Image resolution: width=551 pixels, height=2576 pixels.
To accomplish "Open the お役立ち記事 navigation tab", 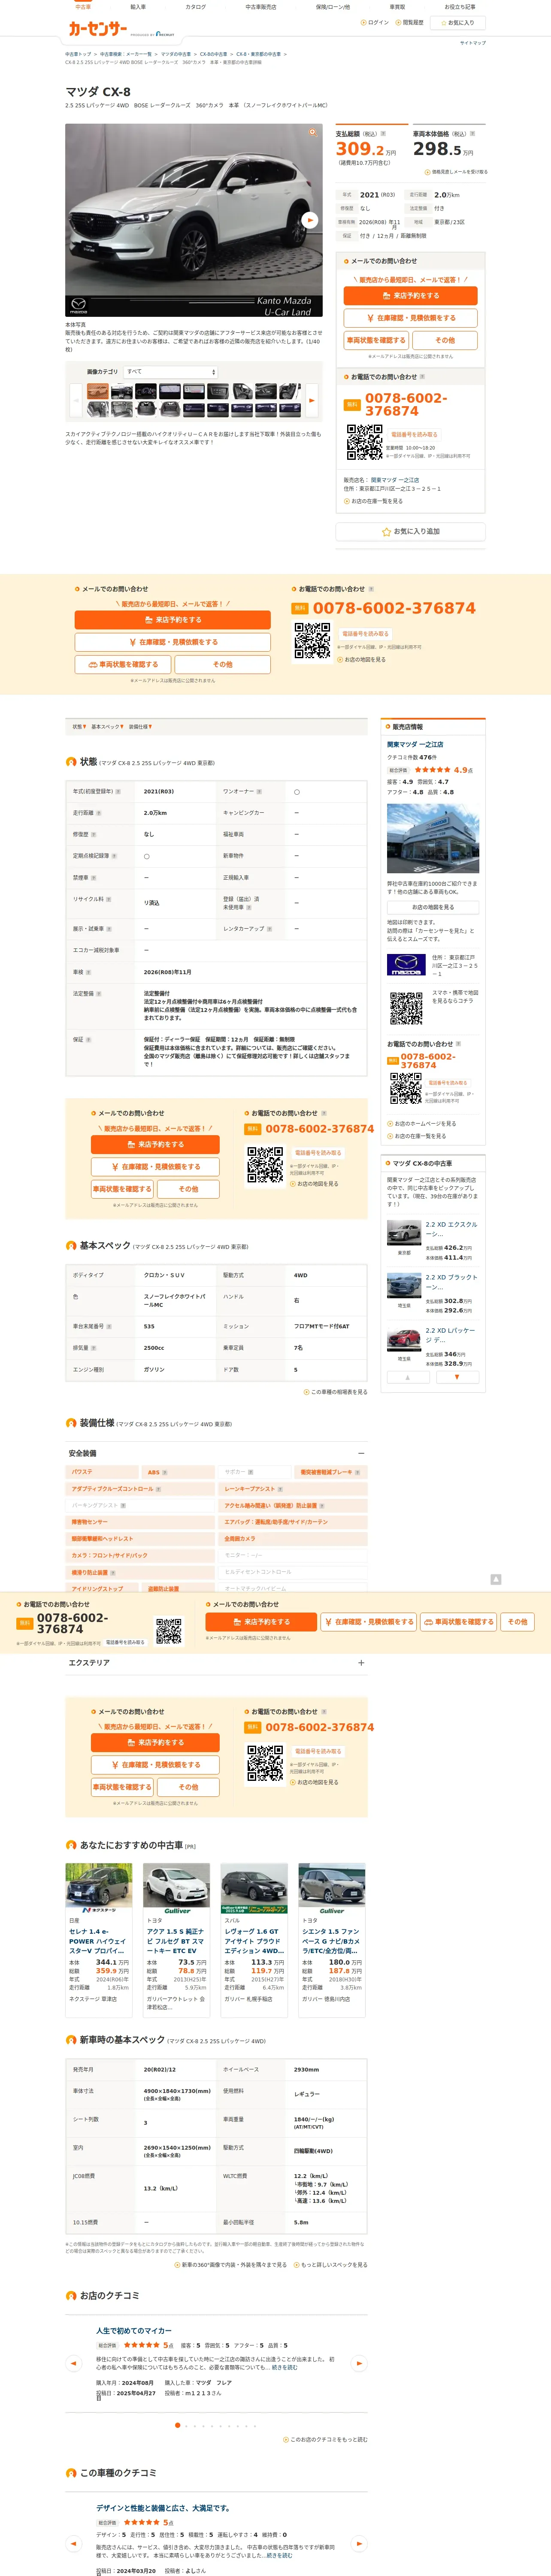I will [460, 7].
